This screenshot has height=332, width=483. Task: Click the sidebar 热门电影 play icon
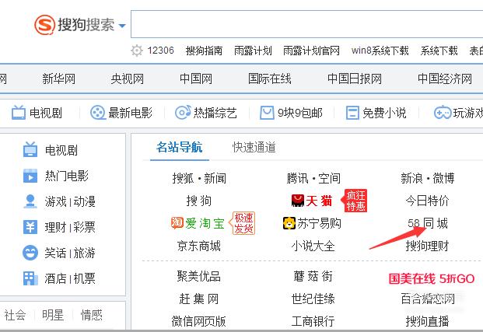click(30, 176)
